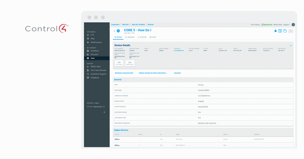This screenshot has width=304, height=159.
Task: Open the Notes tab
Action: (153, 37)
